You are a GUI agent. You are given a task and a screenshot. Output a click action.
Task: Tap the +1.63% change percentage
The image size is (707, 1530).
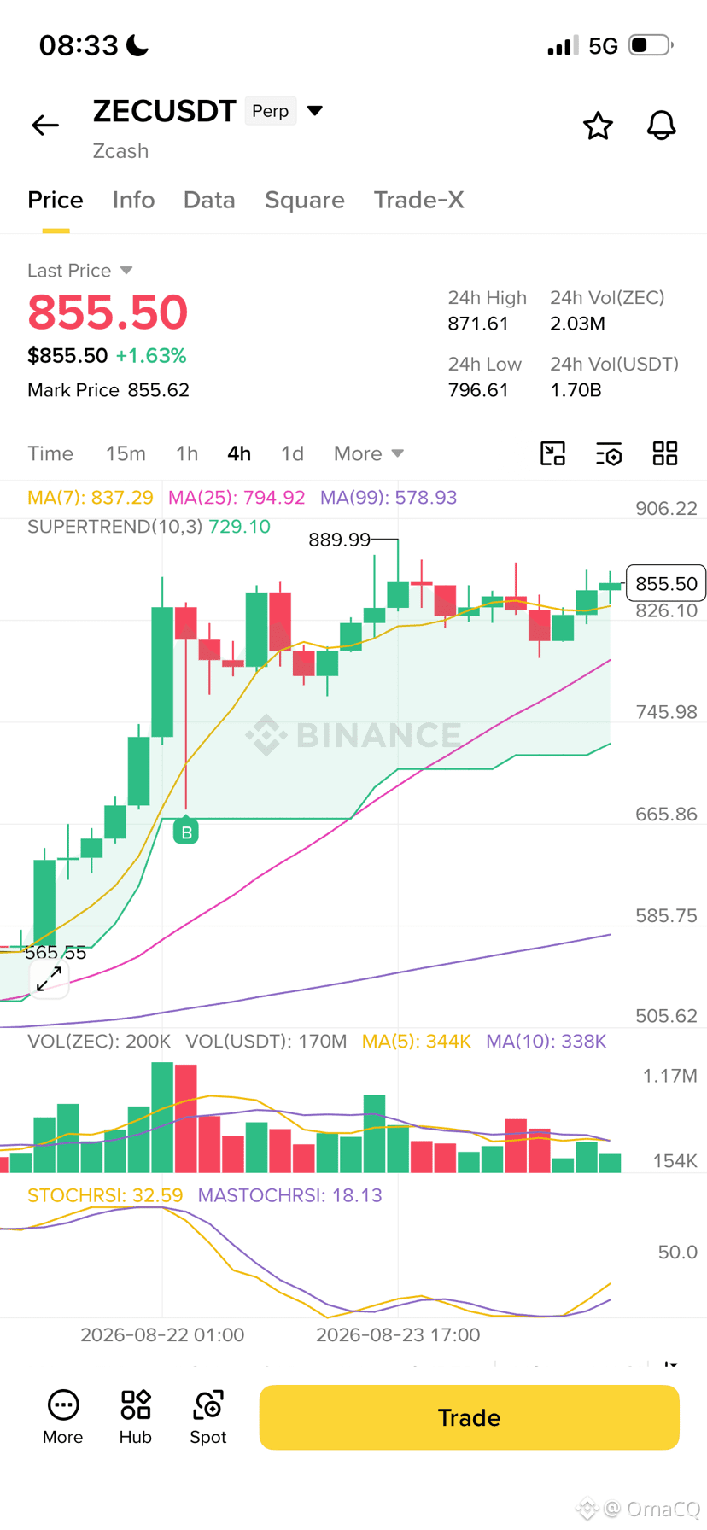151,356
